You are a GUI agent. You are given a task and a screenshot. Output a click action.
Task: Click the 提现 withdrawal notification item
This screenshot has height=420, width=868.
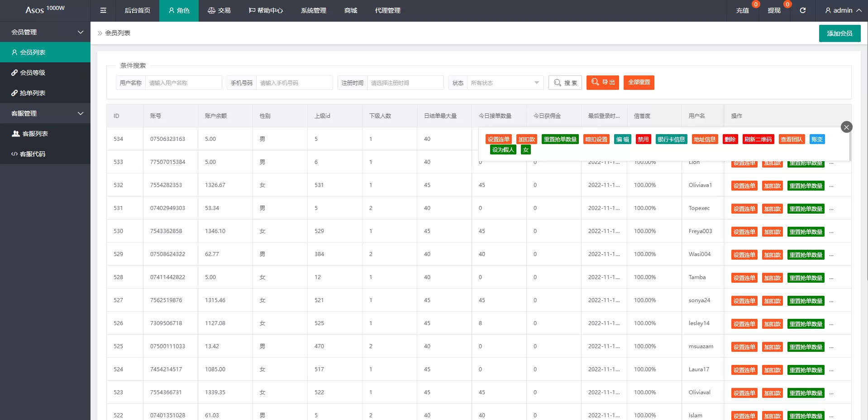pos(774,10)
